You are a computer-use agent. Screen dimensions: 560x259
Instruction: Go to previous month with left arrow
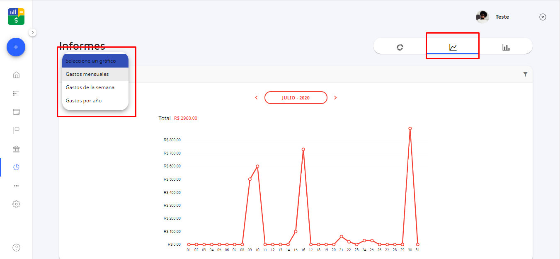pyautogui.click(x=256, y=98)
